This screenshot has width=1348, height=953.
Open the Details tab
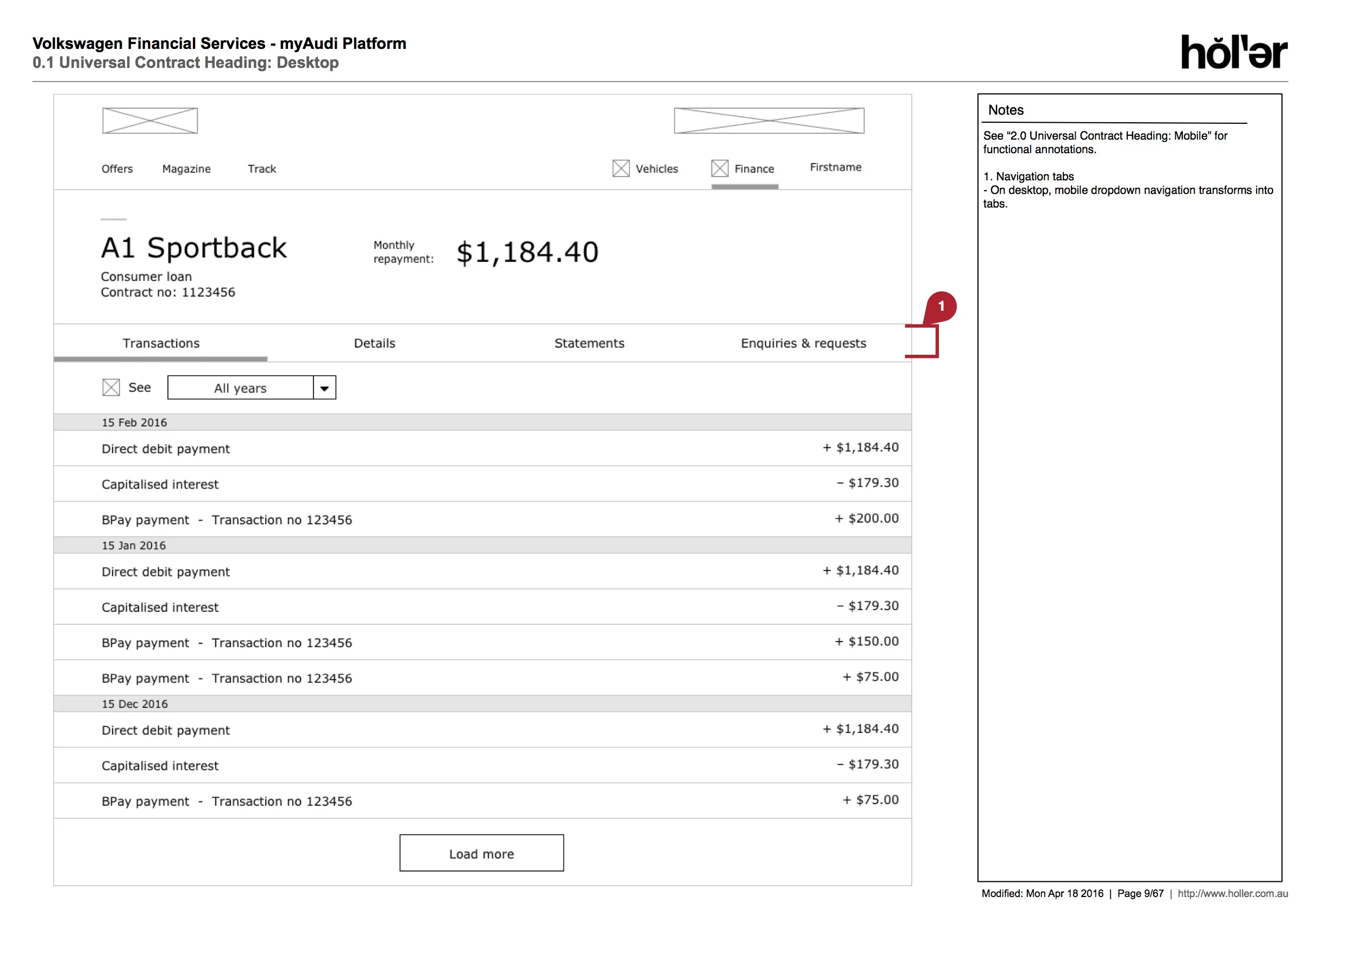(x=374, y=343)
